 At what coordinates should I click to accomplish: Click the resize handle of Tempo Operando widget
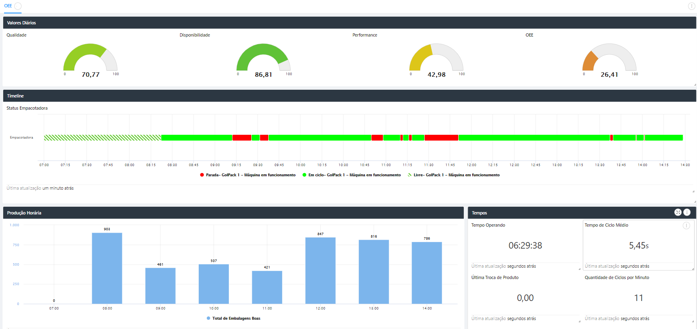tap(579, 268)
